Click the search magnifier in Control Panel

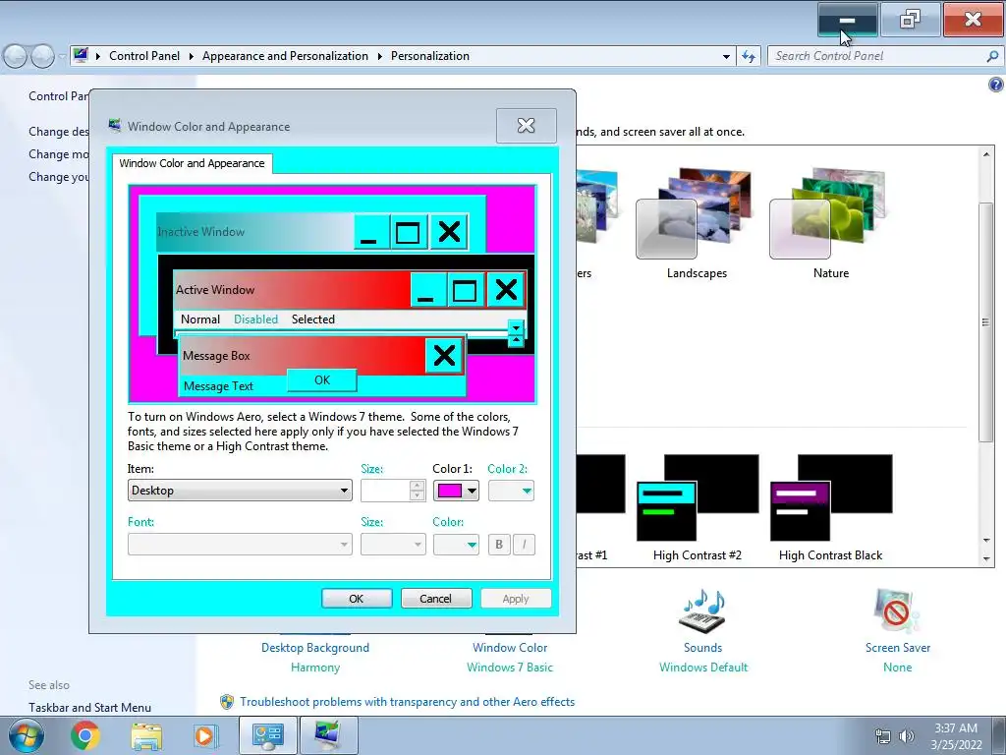(x=992, y=56)
